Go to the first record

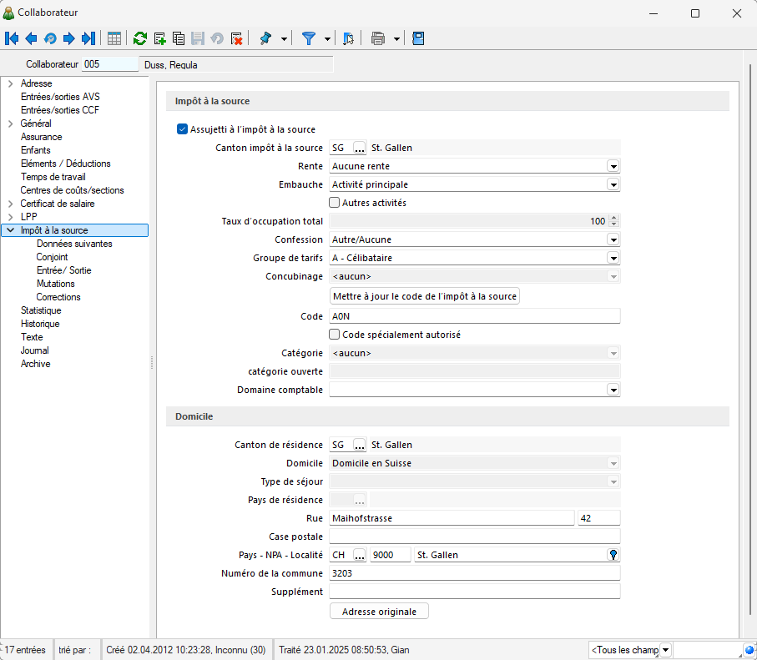12,38
